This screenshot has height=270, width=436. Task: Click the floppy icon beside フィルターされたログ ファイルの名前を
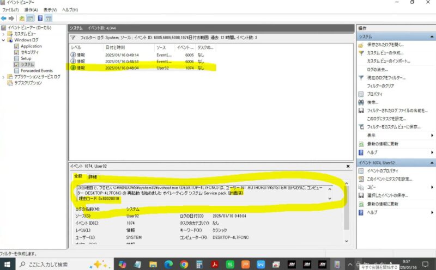(x=361, y=111)
